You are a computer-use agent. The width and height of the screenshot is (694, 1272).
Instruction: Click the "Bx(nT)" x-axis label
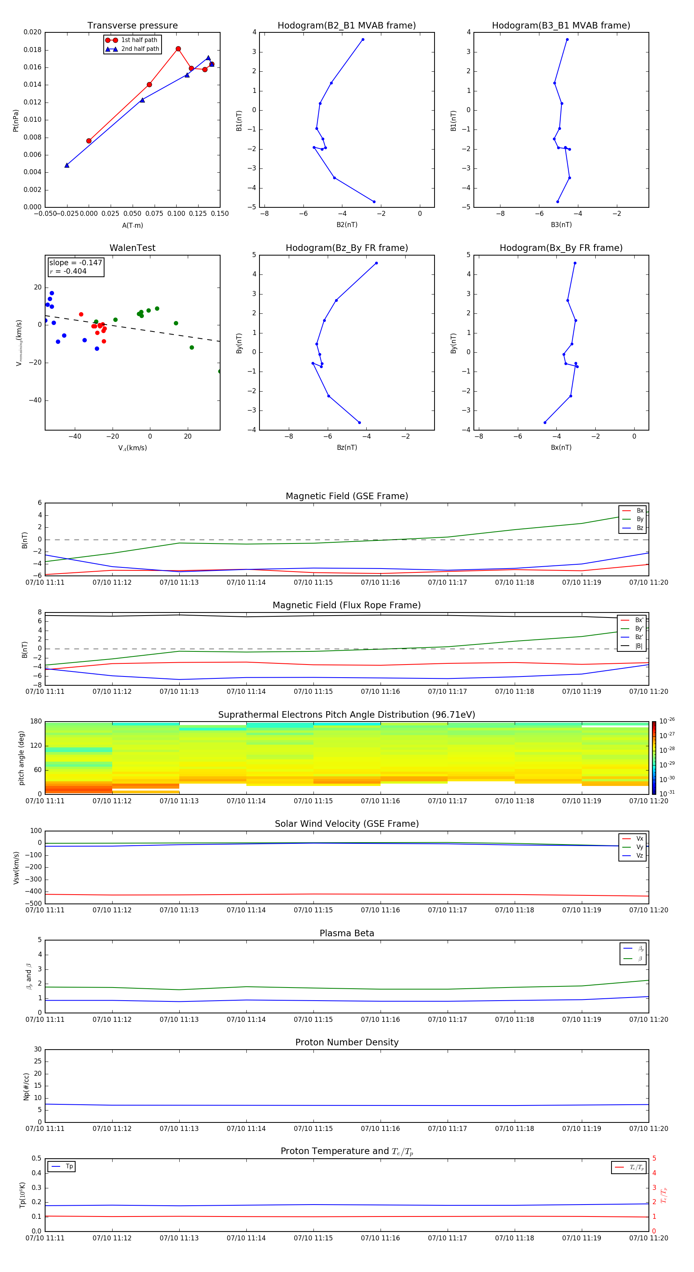(561, 448)
